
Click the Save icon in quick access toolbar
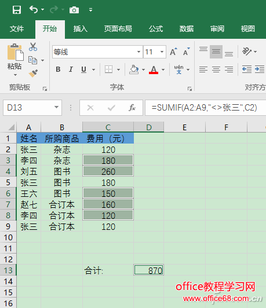[17, 10]
